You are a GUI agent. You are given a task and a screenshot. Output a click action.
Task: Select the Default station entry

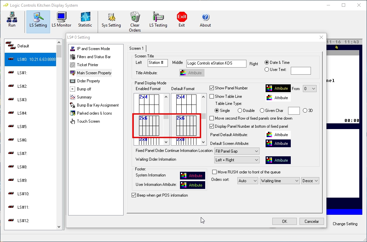tap(31, 46)
